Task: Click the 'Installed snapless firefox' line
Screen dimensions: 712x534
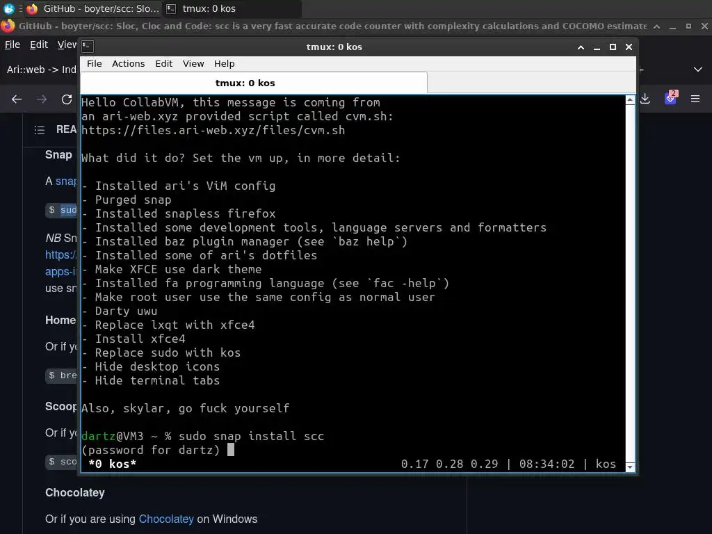Action: point(179,213)
